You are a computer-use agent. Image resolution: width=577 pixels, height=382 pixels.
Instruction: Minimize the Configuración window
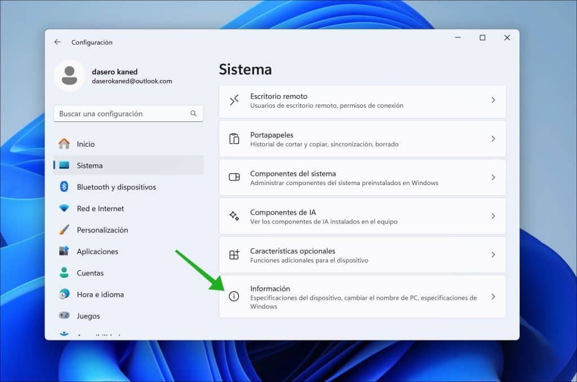(x=458, y=38)
